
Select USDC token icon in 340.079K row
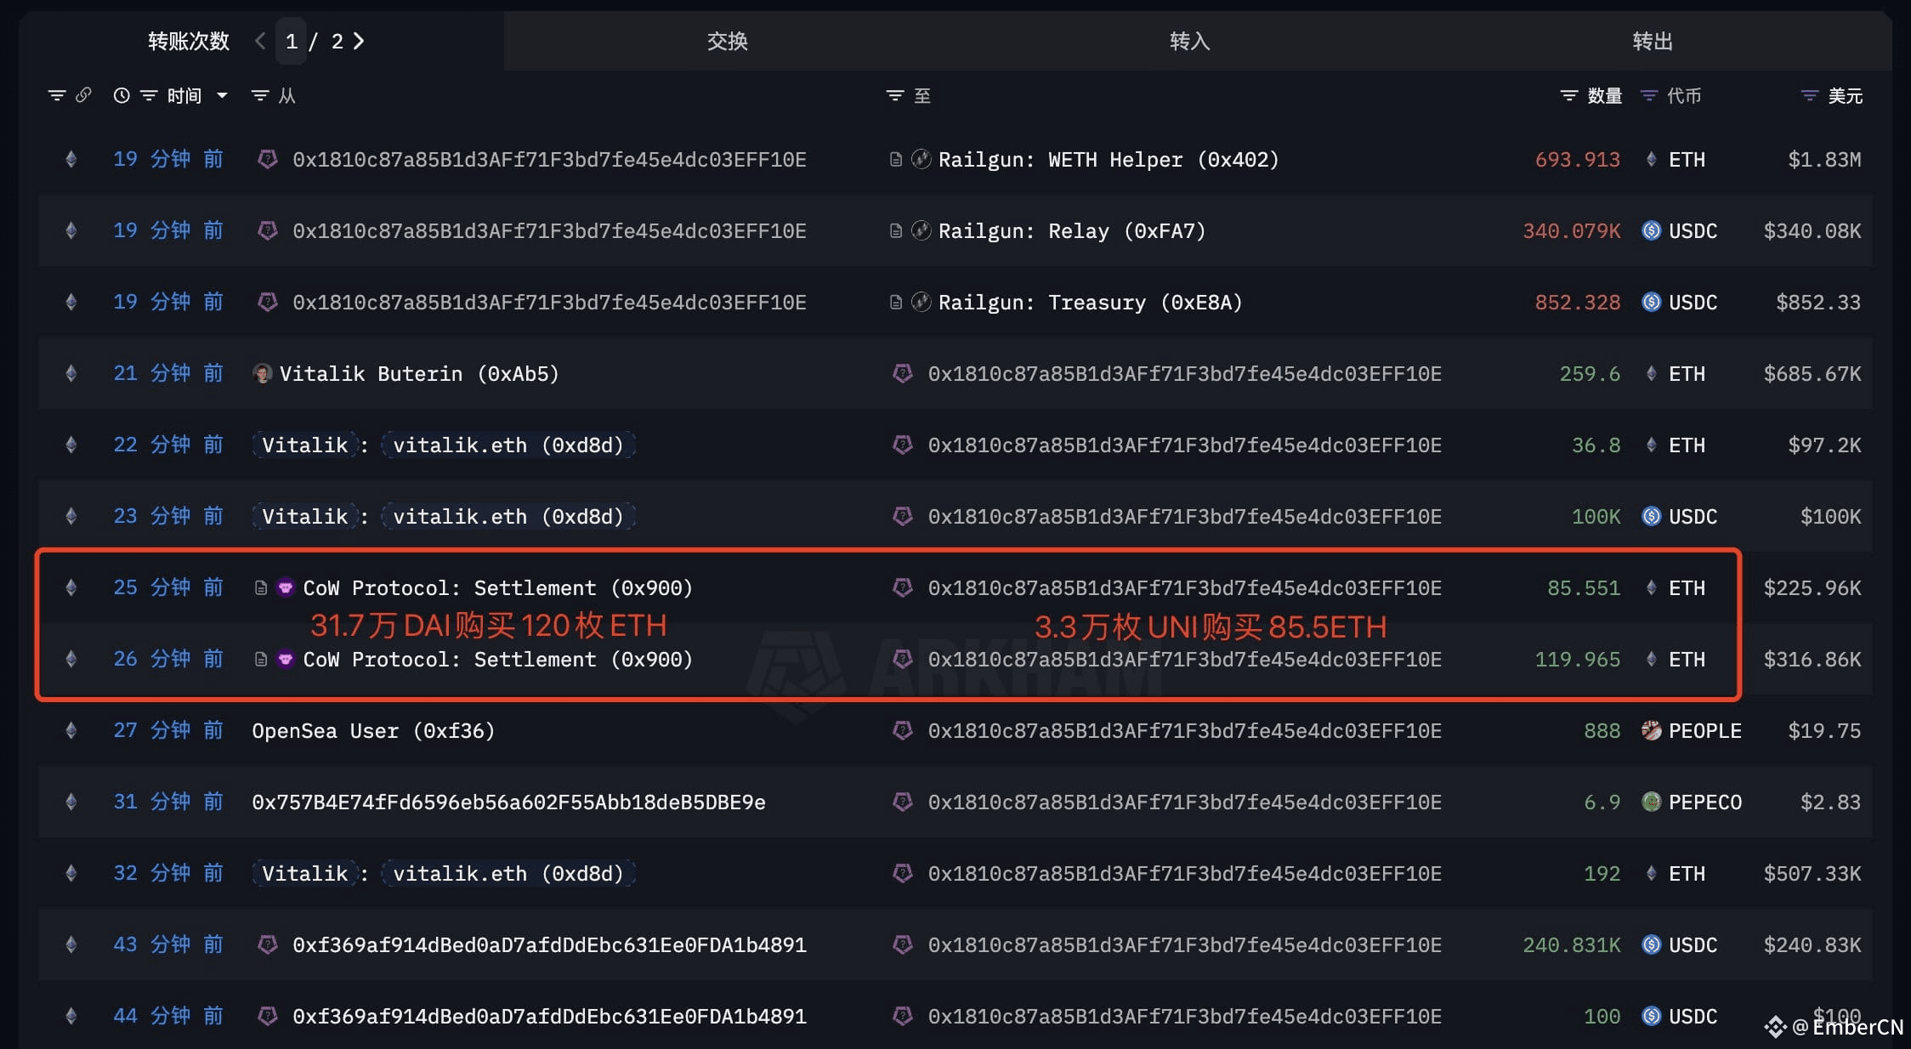(x=1651, y=231)
